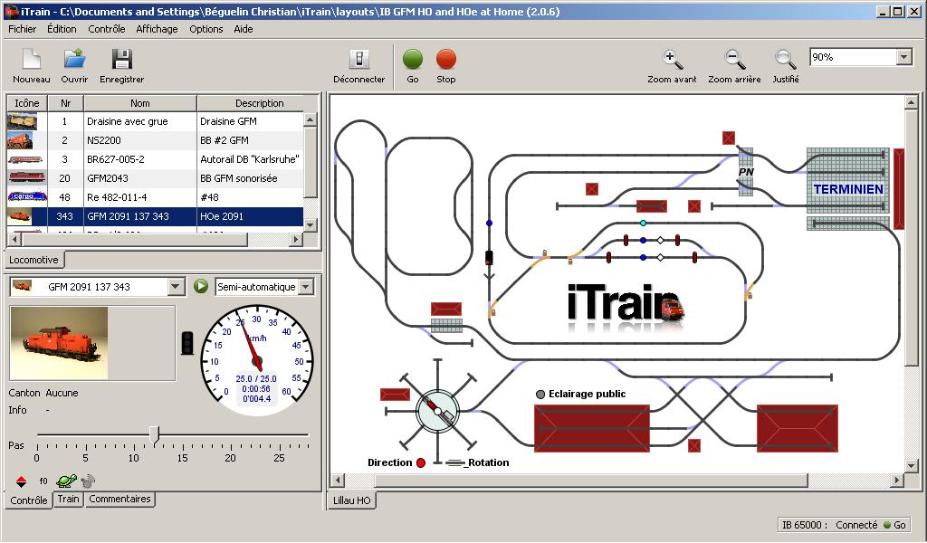Fit the layout with Justifié
This screenshot has width=927, height=543.
pyautogui.click(x=785, y=65)
